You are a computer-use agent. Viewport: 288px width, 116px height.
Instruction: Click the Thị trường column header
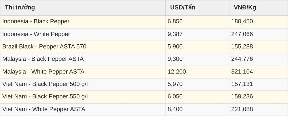point(83,8)
